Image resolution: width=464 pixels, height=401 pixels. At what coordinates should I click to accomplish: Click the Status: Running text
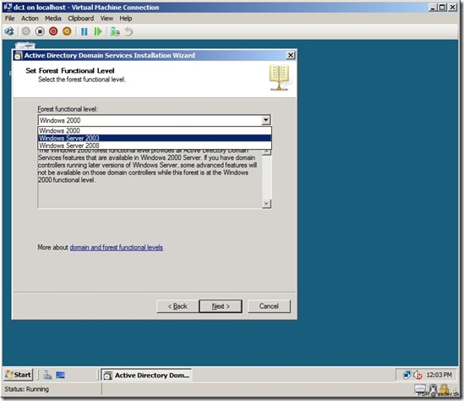(x=27, y=389)
